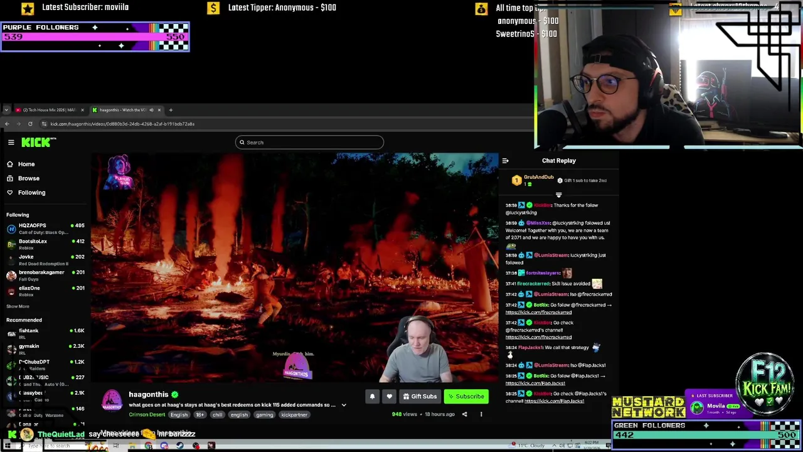Click the gaming tag
This screenshot has height=452, width=803.
click(264, 415)
